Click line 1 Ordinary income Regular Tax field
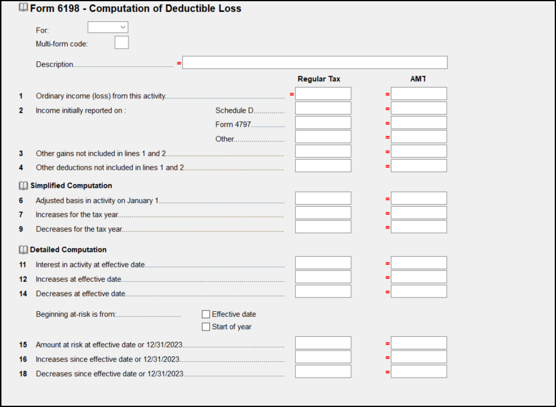556x407 pixels. (x=323, y=94)
